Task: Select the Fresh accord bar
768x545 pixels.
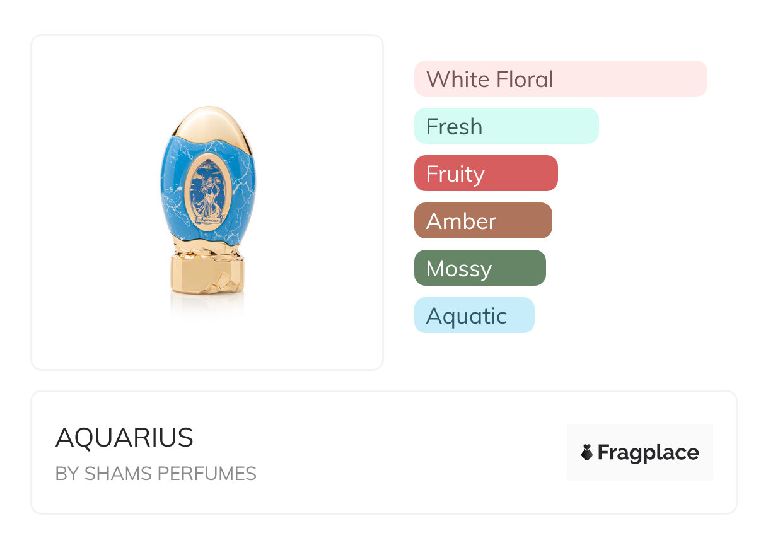Action: pos(506,126)
